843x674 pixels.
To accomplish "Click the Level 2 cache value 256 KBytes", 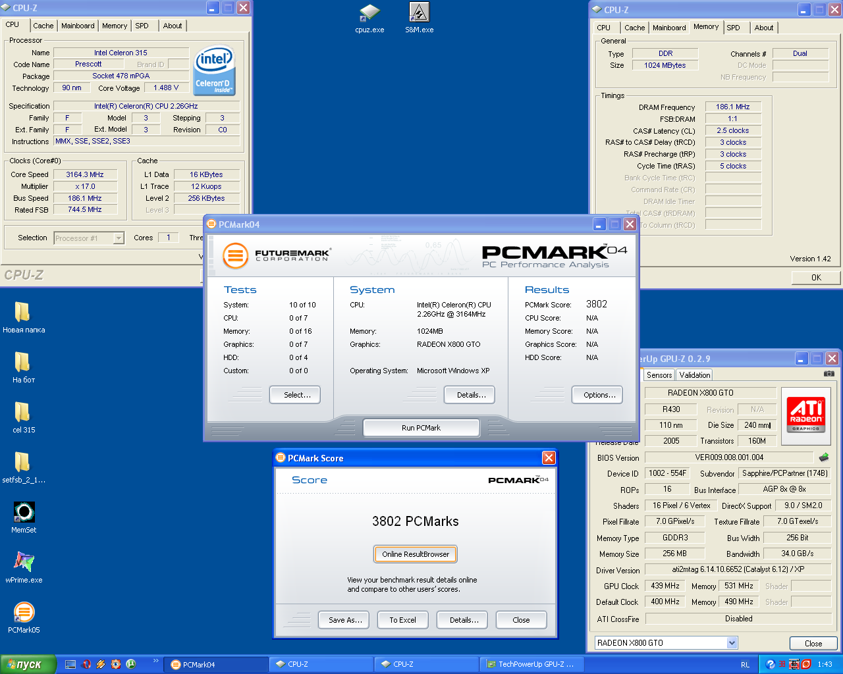I will tap(206, 198).
